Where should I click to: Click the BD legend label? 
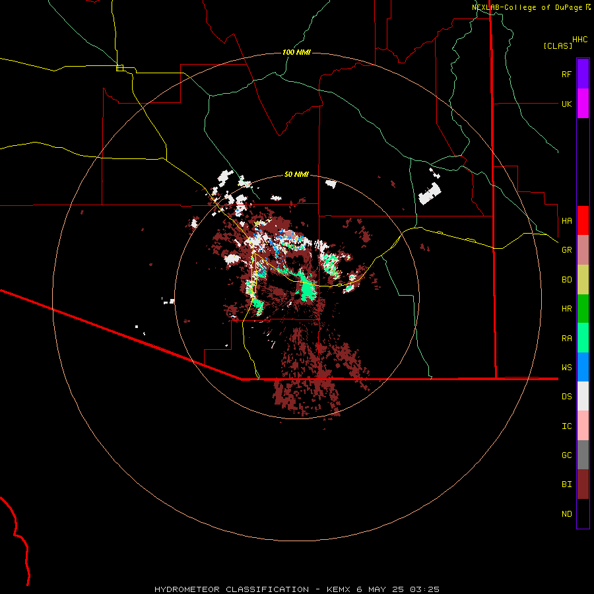click(x=567, y=280)
